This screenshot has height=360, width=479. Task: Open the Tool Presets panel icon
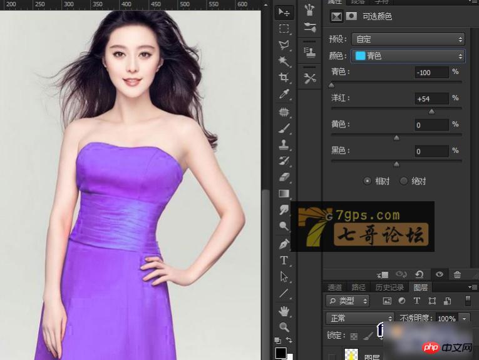[x=309, y=78]
